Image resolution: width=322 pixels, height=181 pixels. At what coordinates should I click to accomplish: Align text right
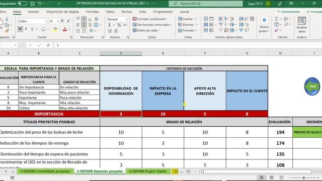pyautogui.click(x=90, y=25)
